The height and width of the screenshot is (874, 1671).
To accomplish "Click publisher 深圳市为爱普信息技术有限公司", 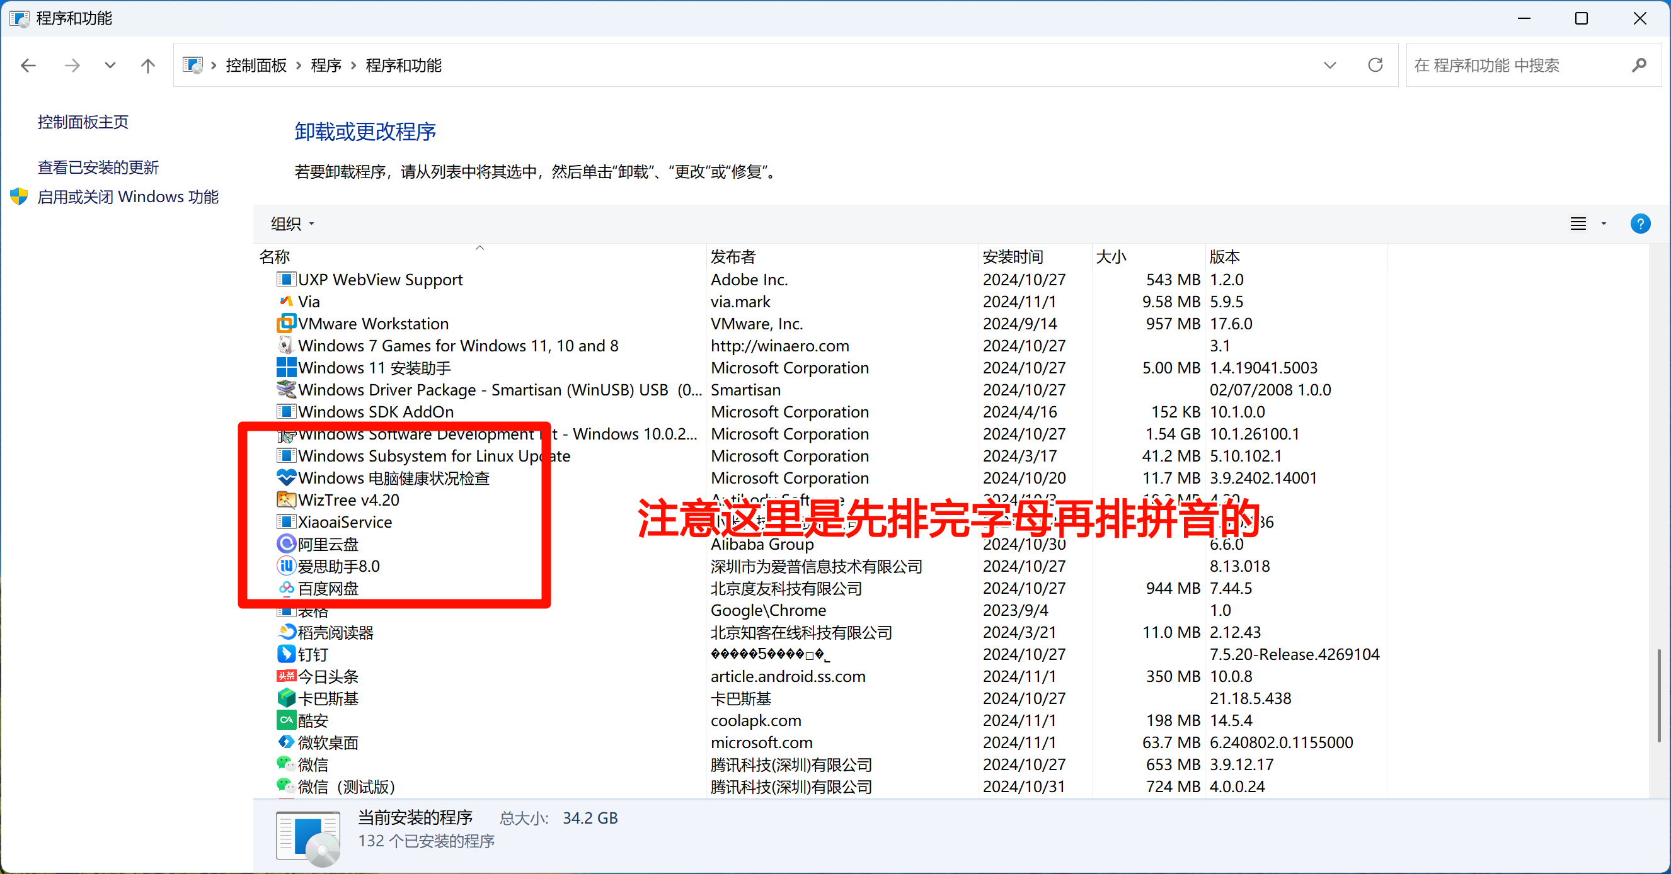I will [817, 566].
